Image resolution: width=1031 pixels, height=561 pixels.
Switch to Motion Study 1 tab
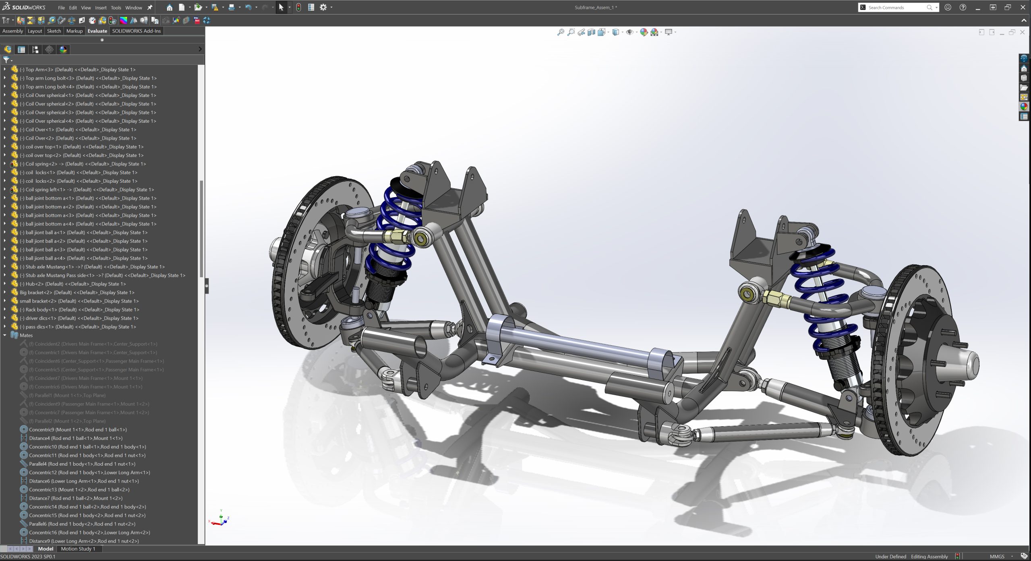[x=78, y=549]
